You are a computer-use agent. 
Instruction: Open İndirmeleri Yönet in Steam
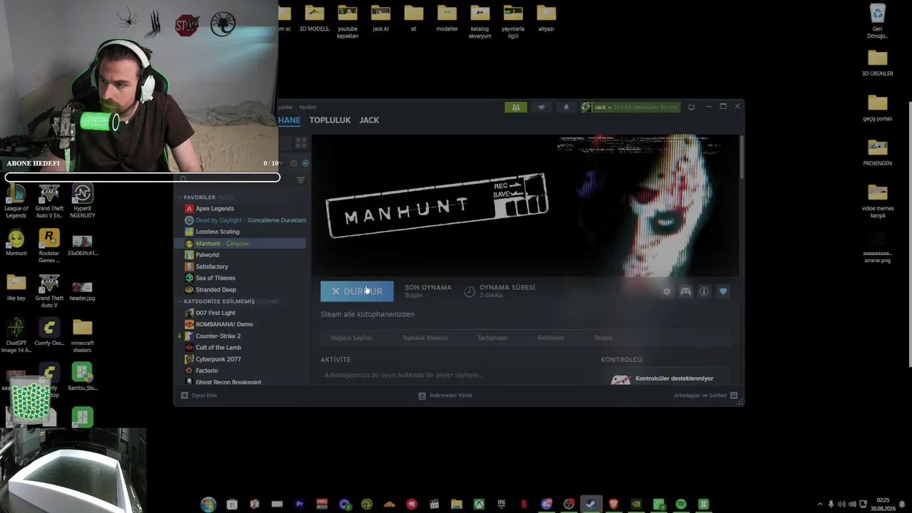pos(445,395)
